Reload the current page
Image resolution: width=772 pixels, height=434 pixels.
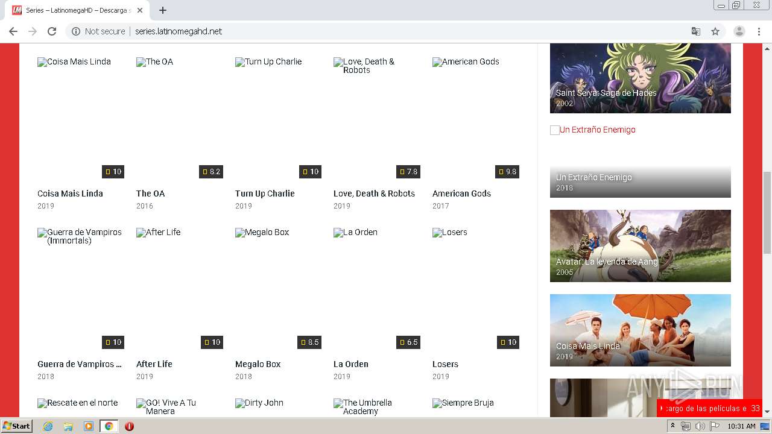(x=52, y=31)
